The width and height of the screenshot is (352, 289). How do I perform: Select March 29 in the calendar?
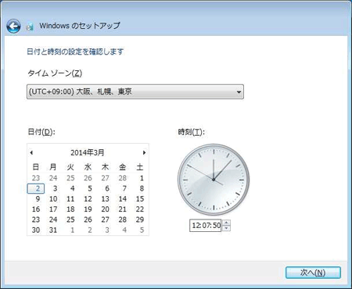pyautogui.click(x=140, y=219)
